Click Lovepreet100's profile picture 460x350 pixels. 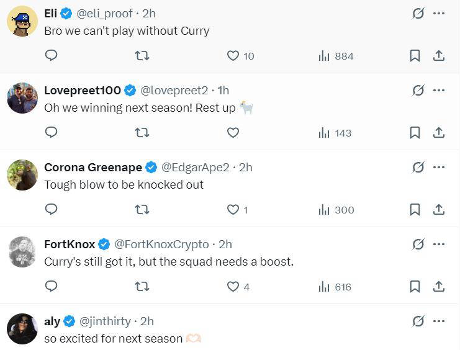(22, 98)
